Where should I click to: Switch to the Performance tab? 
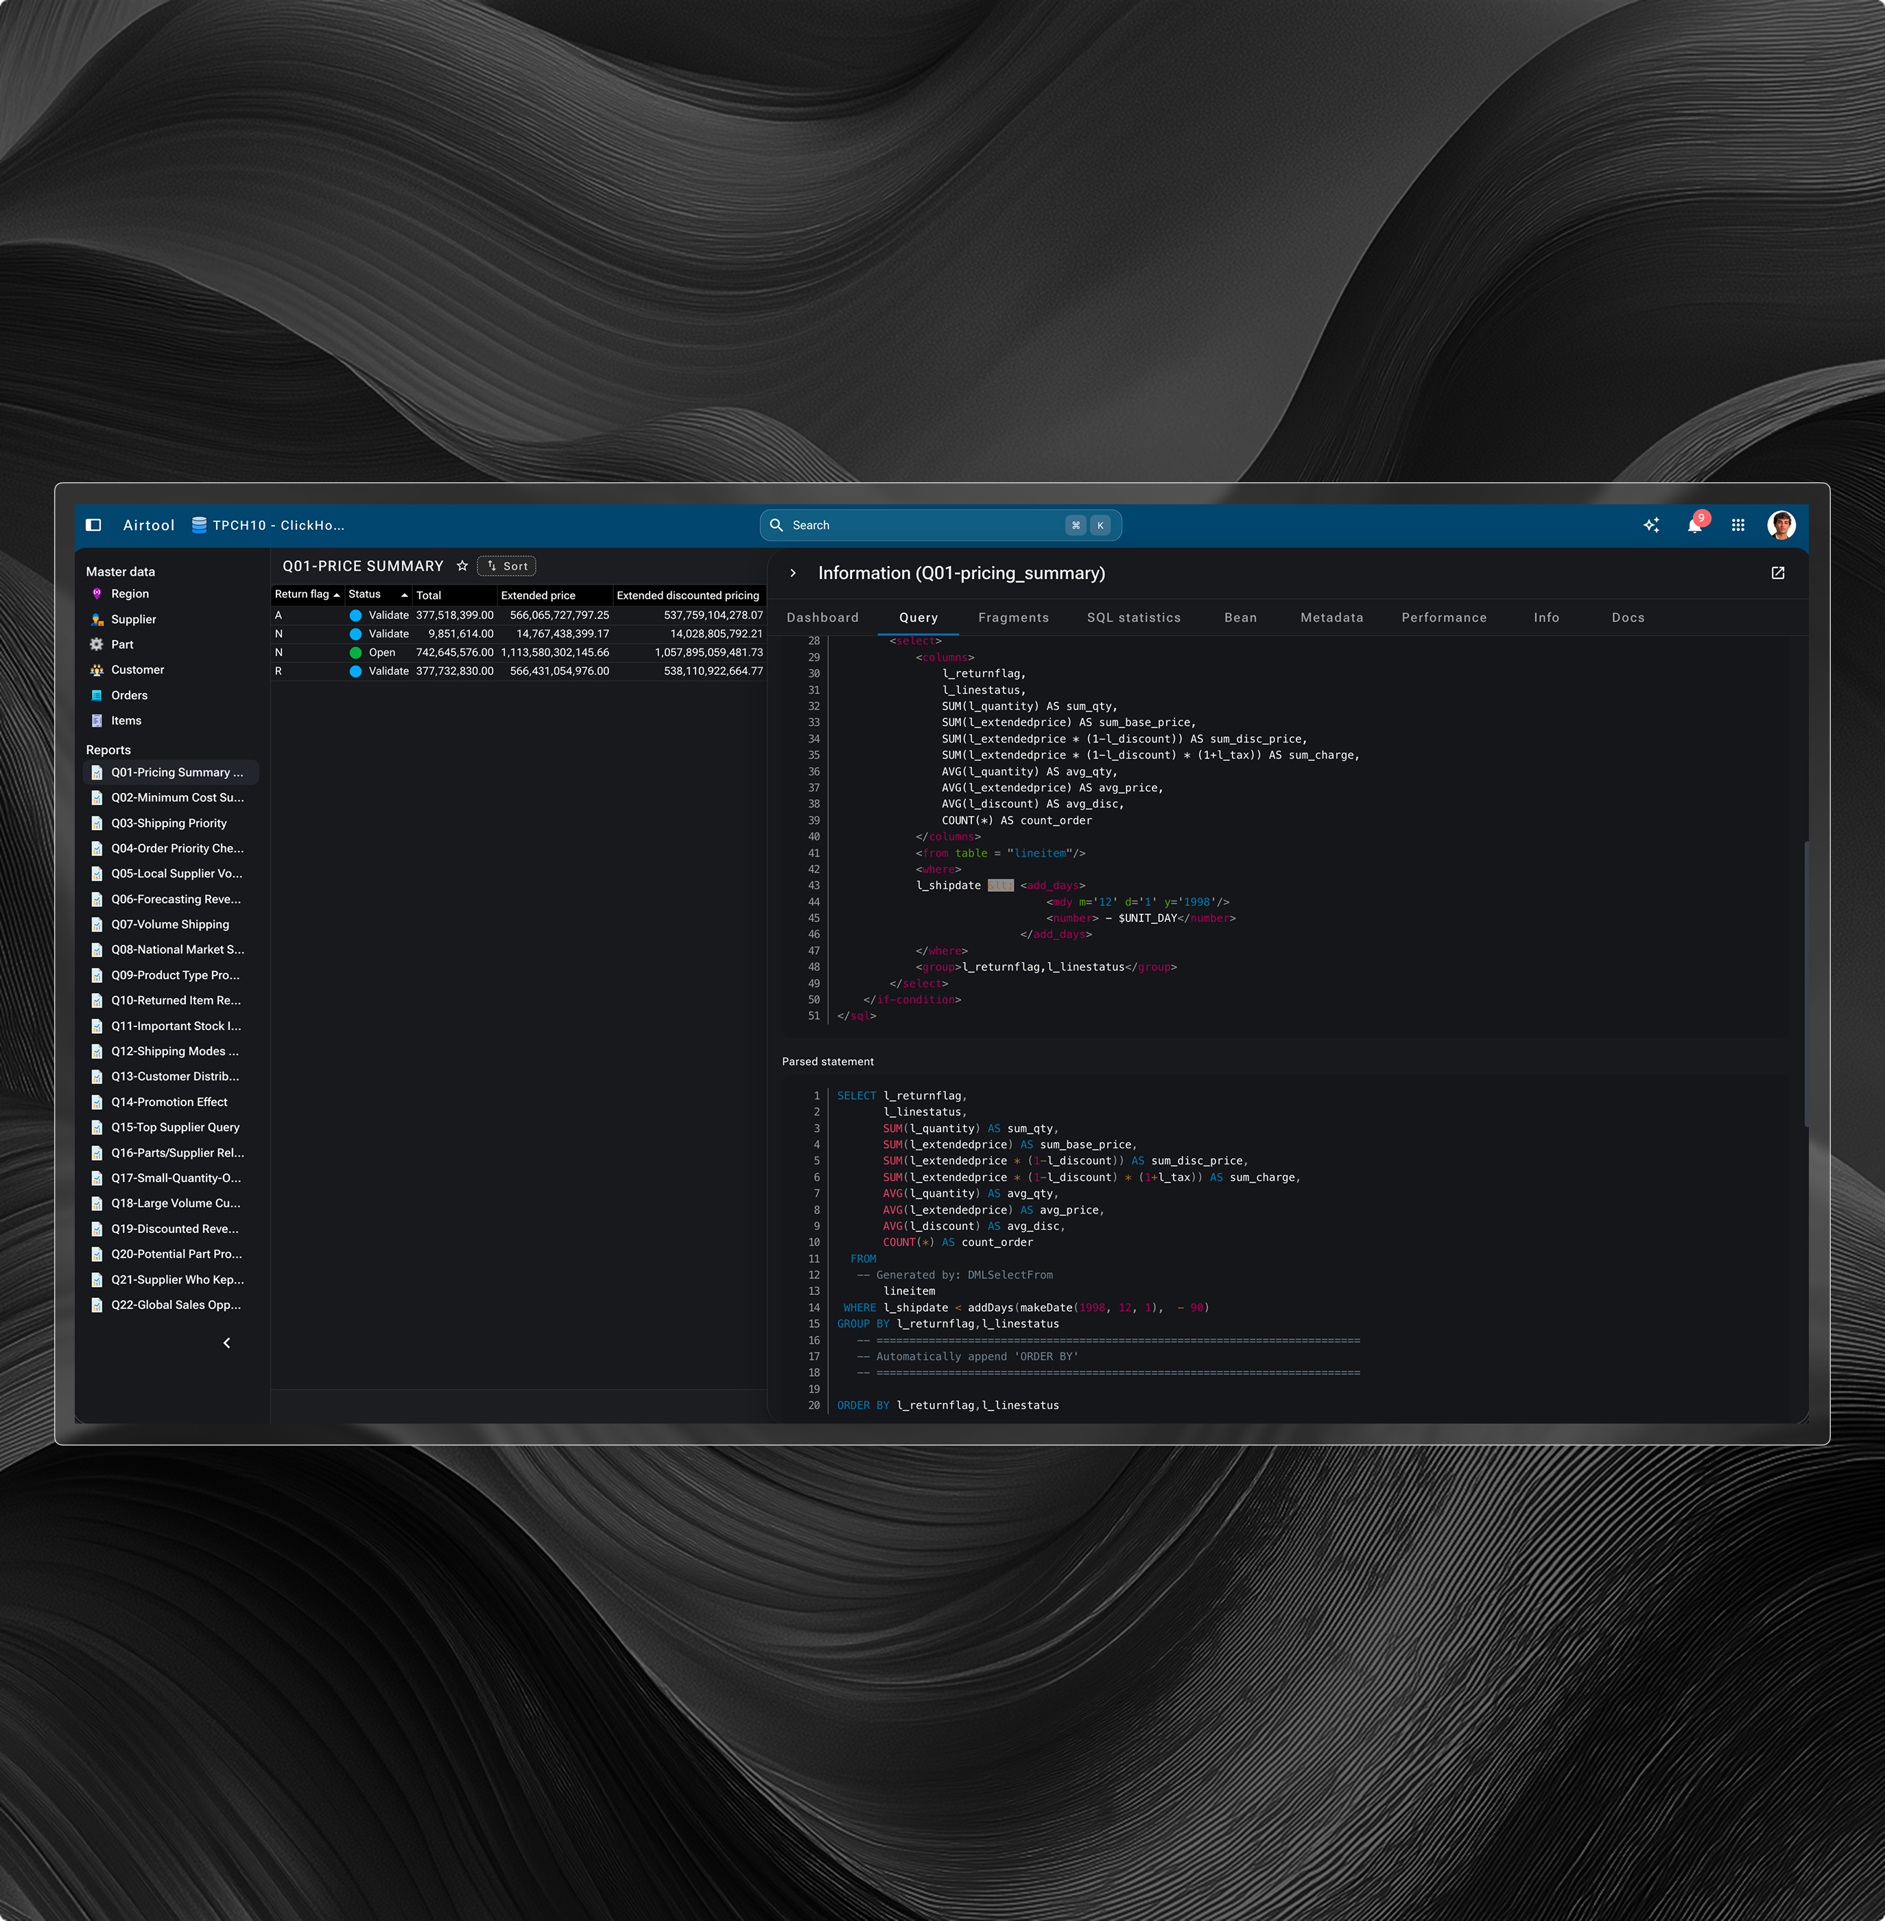click(1443, 617)
